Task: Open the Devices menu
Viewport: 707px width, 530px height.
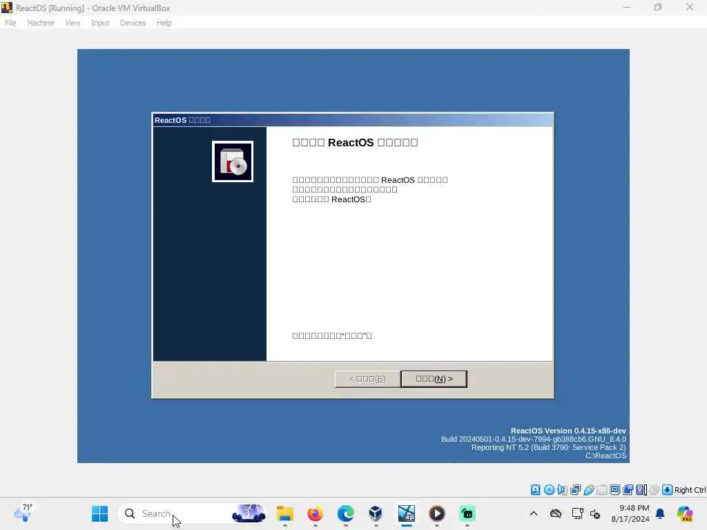Action: coord(133,23)
